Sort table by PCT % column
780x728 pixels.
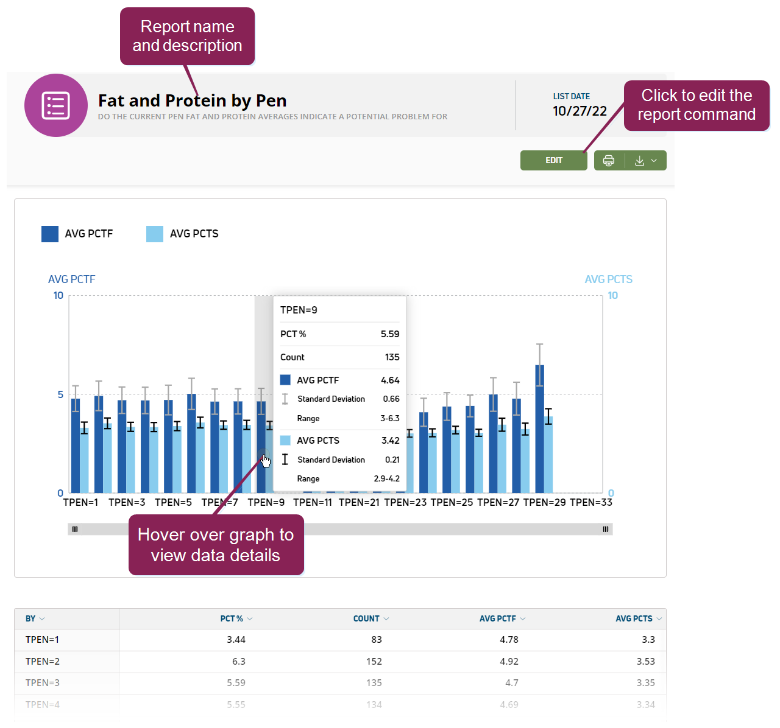tap(236, 618)
